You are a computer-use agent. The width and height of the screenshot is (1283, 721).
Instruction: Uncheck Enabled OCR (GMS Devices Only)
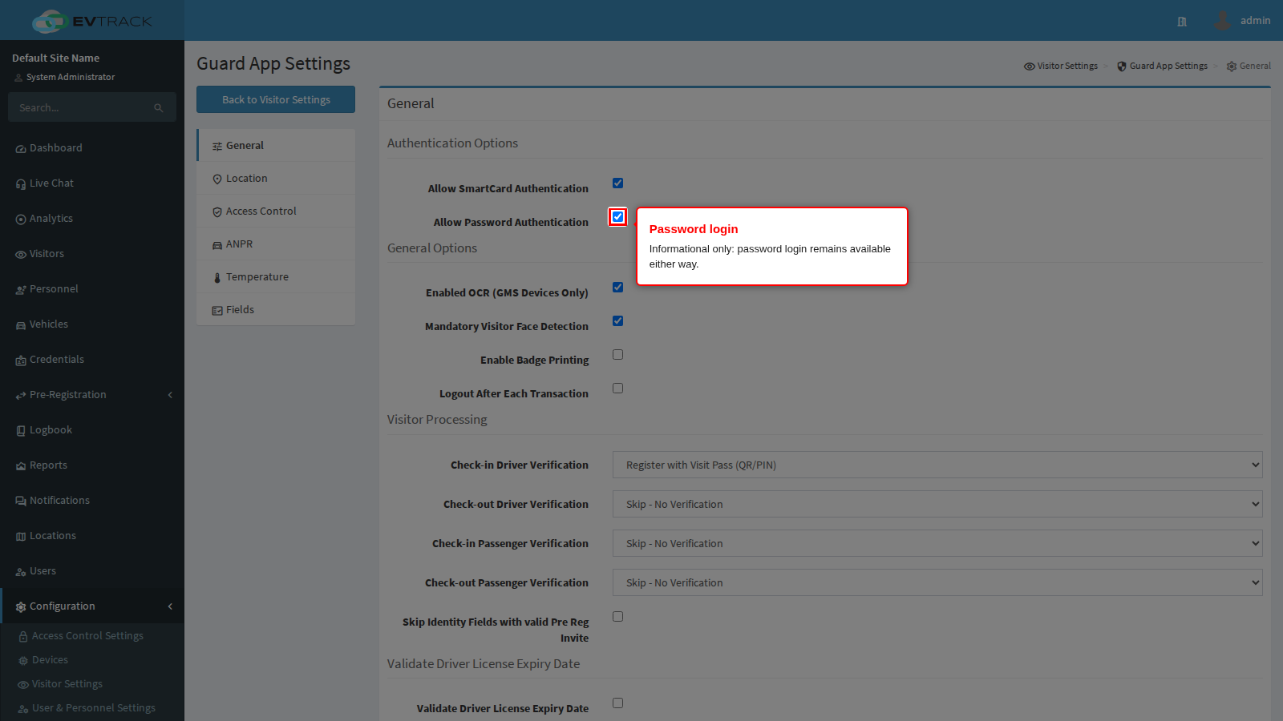(617, 287)
